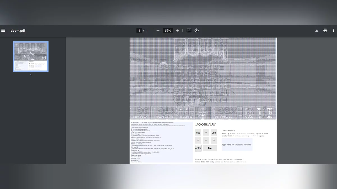Click the use game button
This screenshot has width=337, height=189.
click(214, 133)
